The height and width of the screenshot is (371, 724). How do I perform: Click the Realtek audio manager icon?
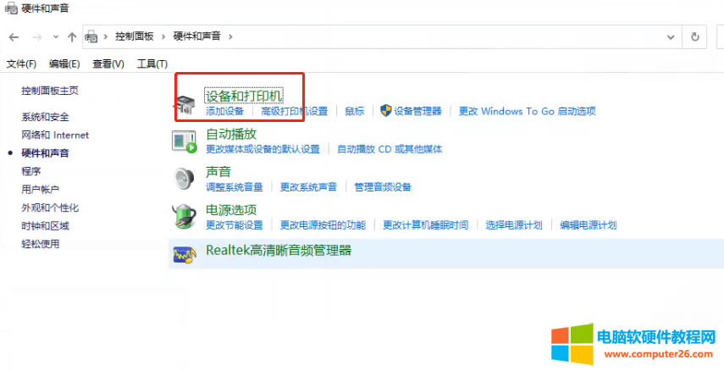185,255
